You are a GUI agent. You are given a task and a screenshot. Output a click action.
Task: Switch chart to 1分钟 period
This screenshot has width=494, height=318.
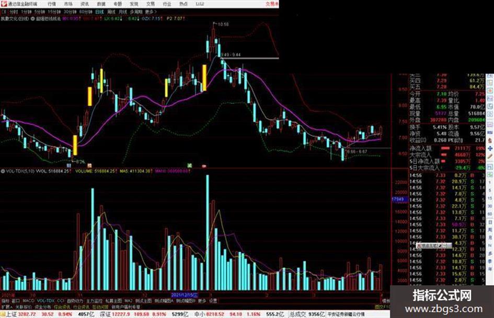coord(26,12)
